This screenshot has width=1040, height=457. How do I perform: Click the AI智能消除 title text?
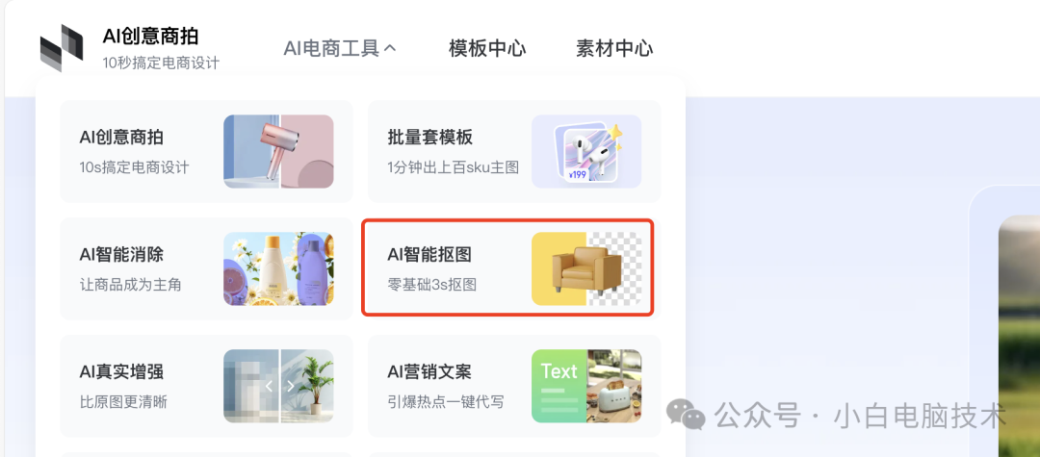(x=121, y=254)
